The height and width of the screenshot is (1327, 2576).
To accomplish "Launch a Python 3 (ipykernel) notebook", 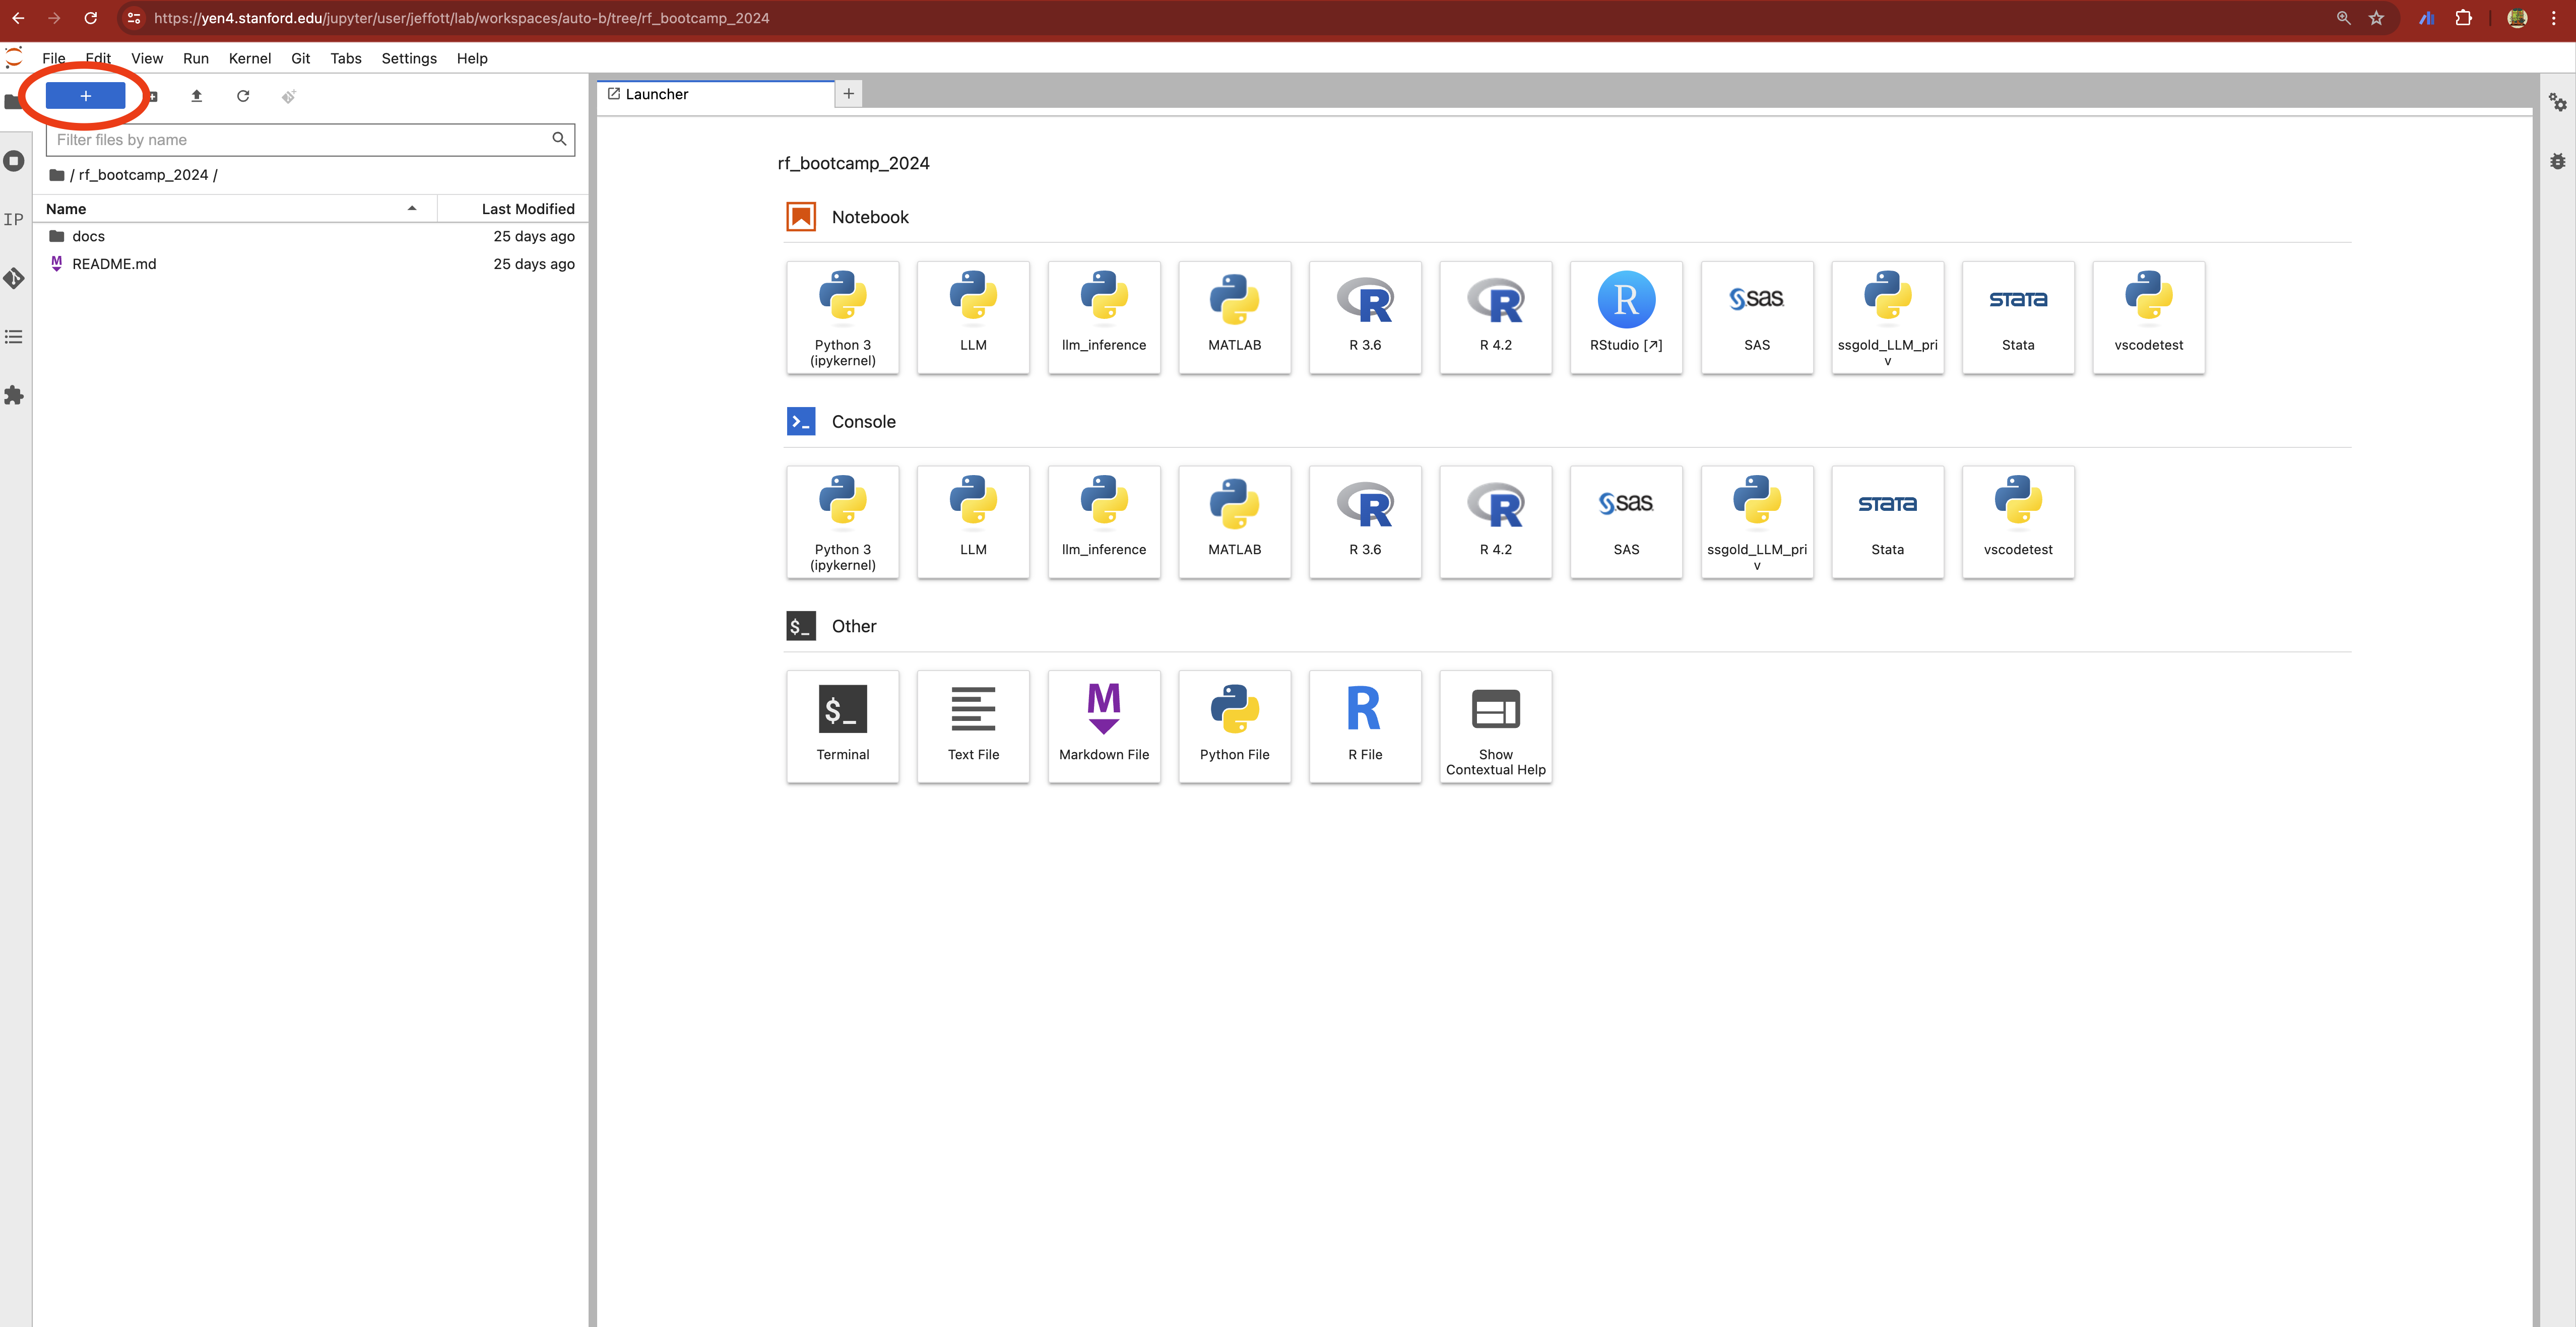I will coord(842,317).
